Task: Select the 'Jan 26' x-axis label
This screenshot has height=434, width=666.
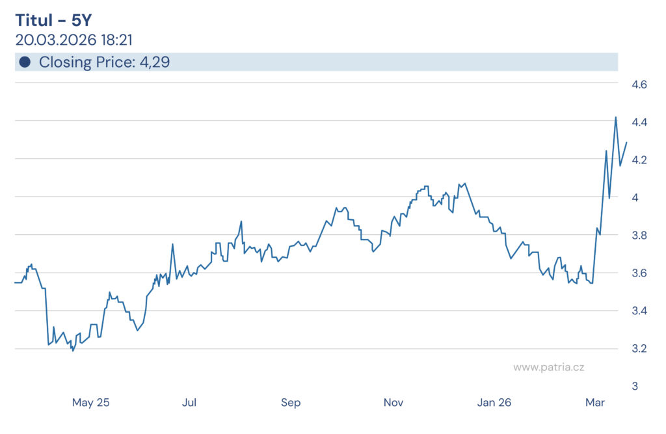Action: (494, 403)
